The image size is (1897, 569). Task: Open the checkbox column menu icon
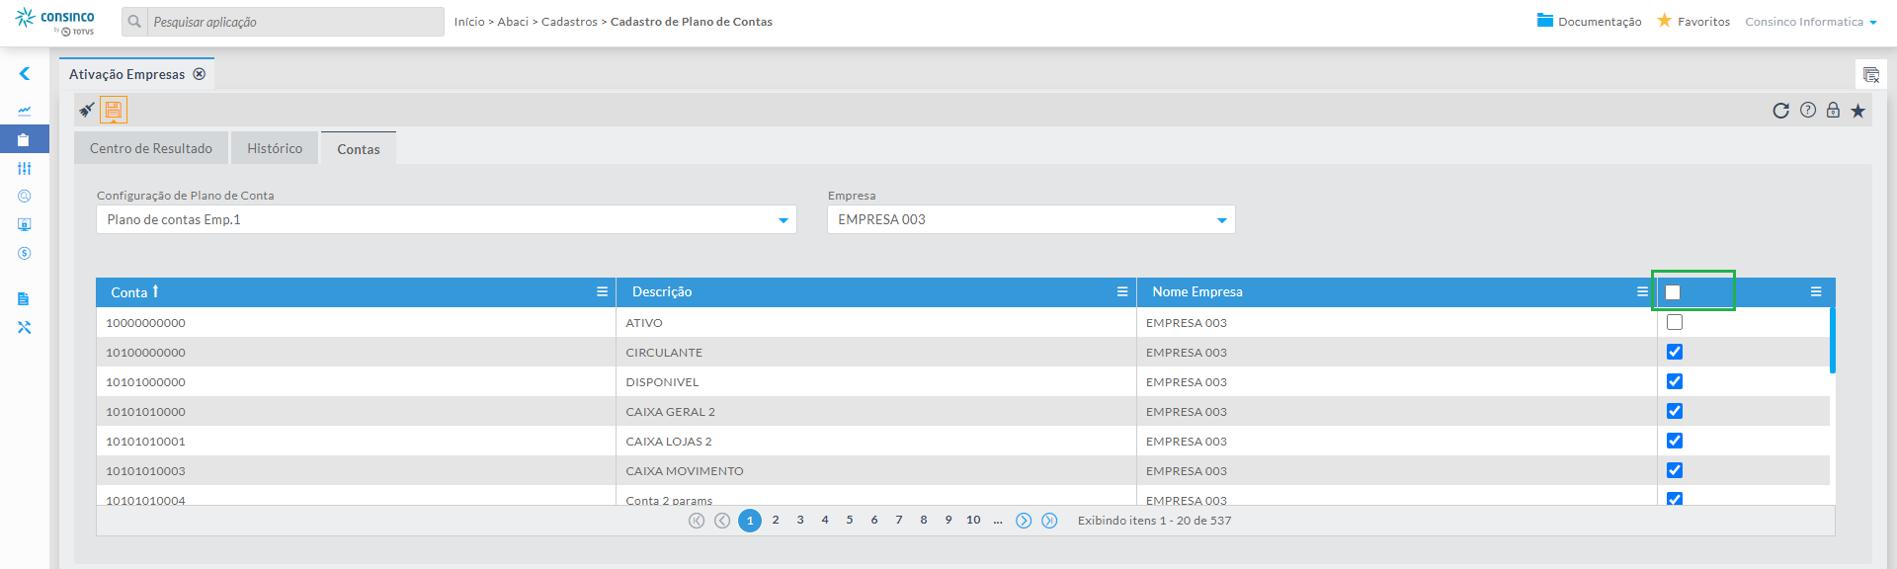1816,291
